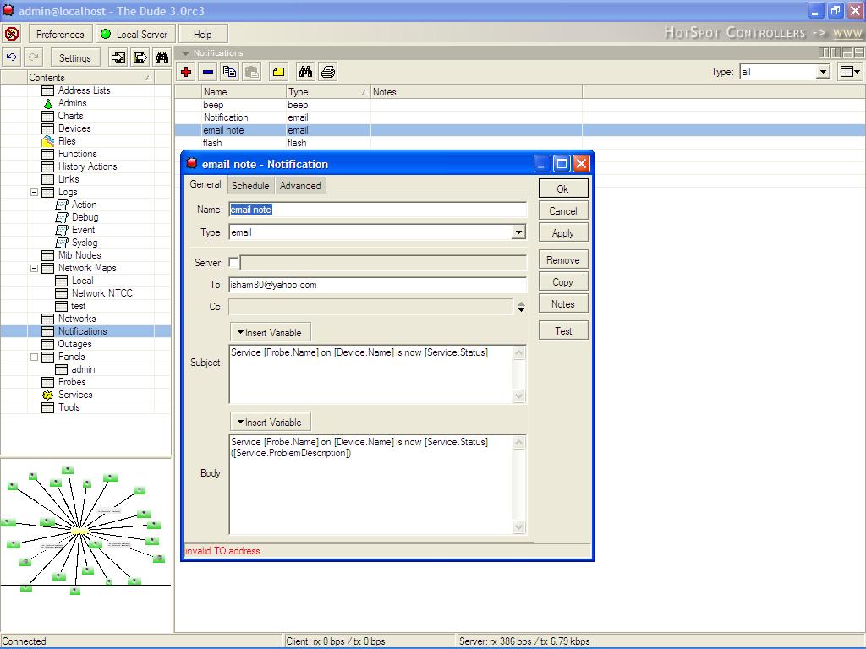866x649 pixels.
Task: Click the blue minus Remove icon
Action: pos(208,72)
